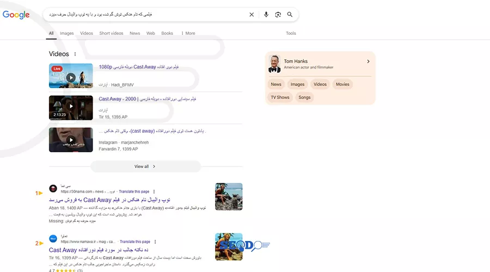Click Tom Hanks profile photo
Image resolution: width=490 pixels, height=272 pixels.
pyautogui.click(x=274, y=64)
